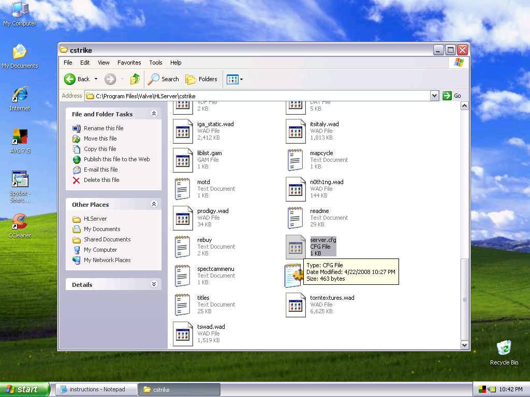530x397 pixels.
Task: Select the titles text document icon
Action: (x=183, y=305)
